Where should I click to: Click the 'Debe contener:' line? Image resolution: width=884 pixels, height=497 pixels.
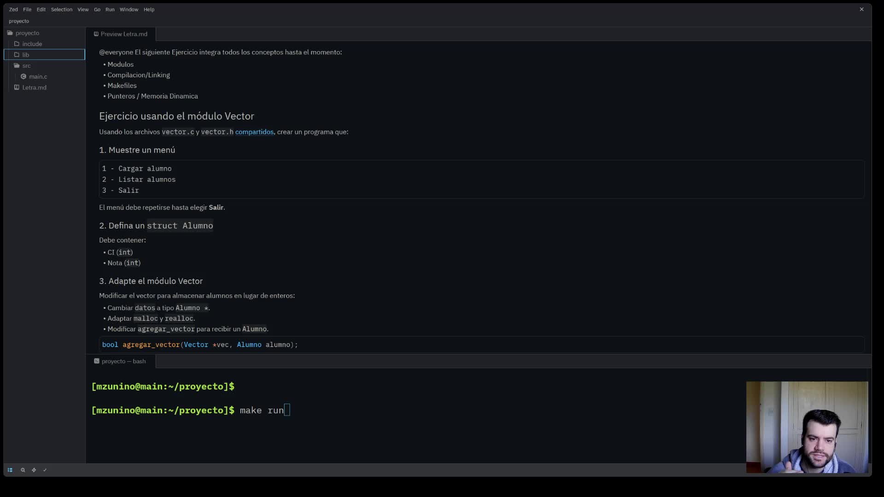[122, 240]
